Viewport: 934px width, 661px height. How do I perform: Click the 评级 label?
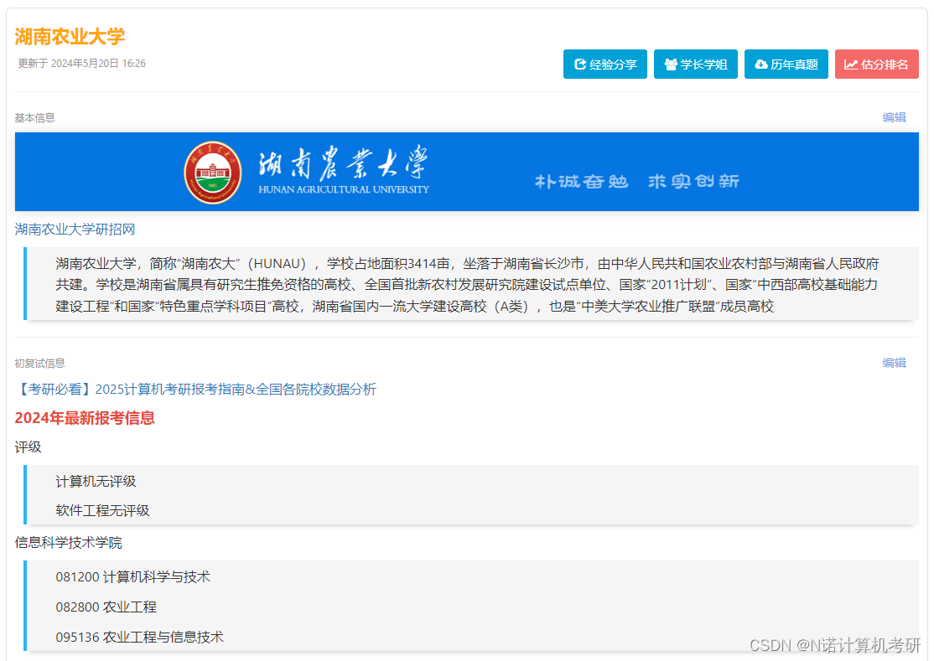coord(28,447)
